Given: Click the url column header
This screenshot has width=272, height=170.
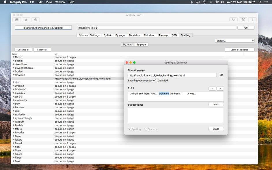Looking at the screenshot, I should pyautogui.click(x=148, y=54).
